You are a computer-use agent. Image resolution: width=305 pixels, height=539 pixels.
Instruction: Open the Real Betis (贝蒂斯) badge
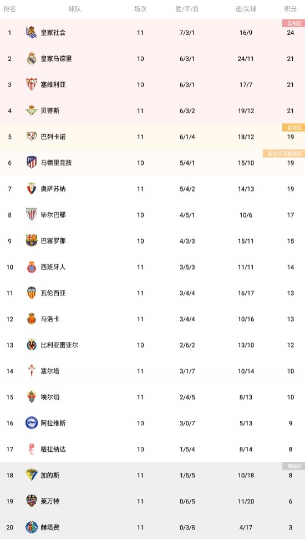(31, 110)
